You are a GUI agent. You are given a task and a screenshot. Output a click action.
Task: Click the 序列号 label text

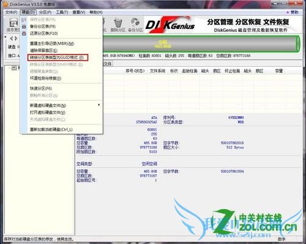[x=170, y=118]
